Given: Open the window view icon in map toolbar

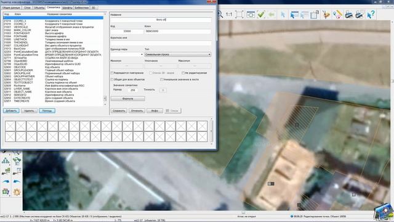Looking at the screenshot, I should (251, 15).
